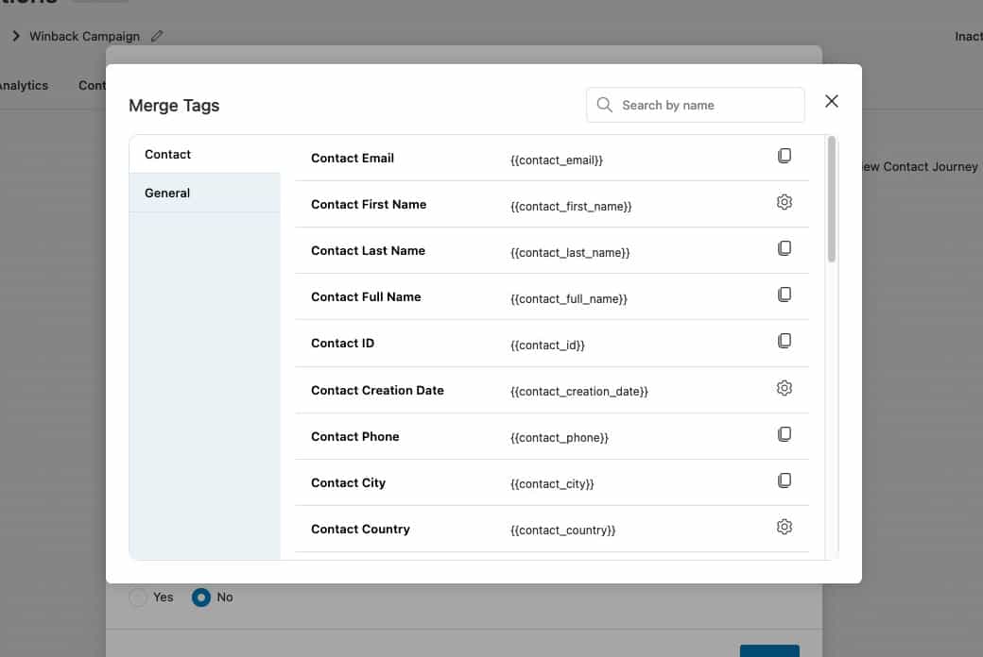This screenshot has height=657, width=983.
Task: Copy the Contact Email merge tag
Action: [784, 156]
